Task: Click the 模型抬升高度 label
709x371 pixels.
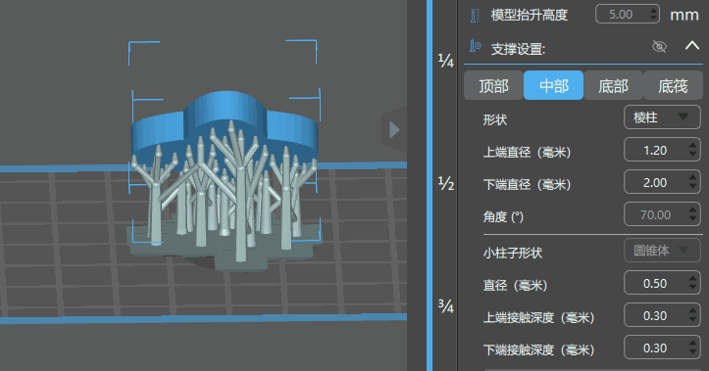Action: click(x=529, y=15)
